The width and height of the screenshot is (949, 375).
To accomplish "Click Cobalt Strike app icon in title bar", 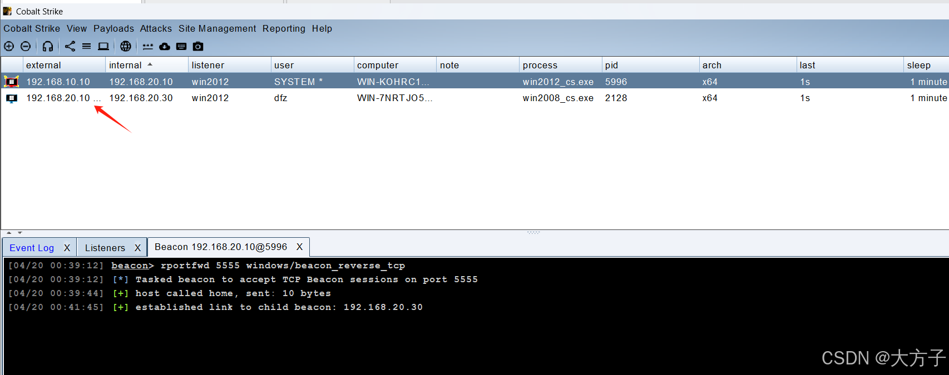I will pyautogui.click(x=7, y=11).
